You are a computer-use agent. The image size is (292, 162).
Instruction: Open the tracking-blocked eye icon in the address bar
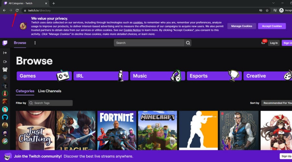261,10
